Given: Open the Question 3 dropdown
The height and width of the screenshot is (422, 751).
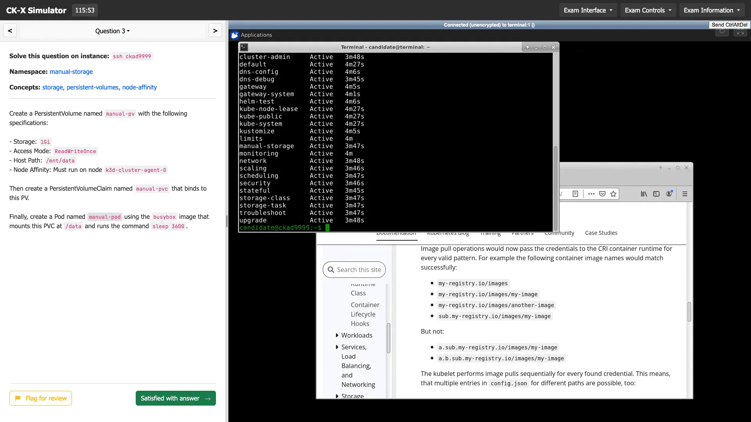Looking at the screenshot, I should pyautogui.click(x=112, y=31).
